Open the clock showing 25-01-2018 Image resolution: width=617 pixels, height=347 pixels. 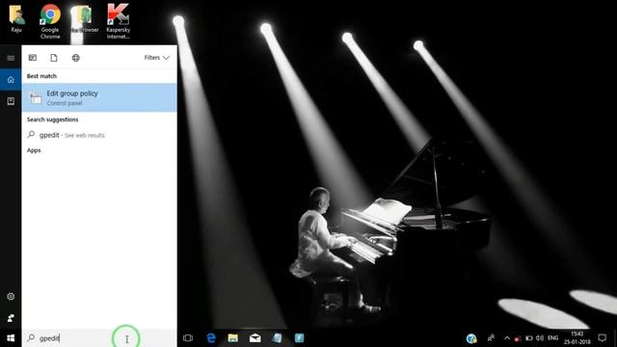[x=577, y=338]
